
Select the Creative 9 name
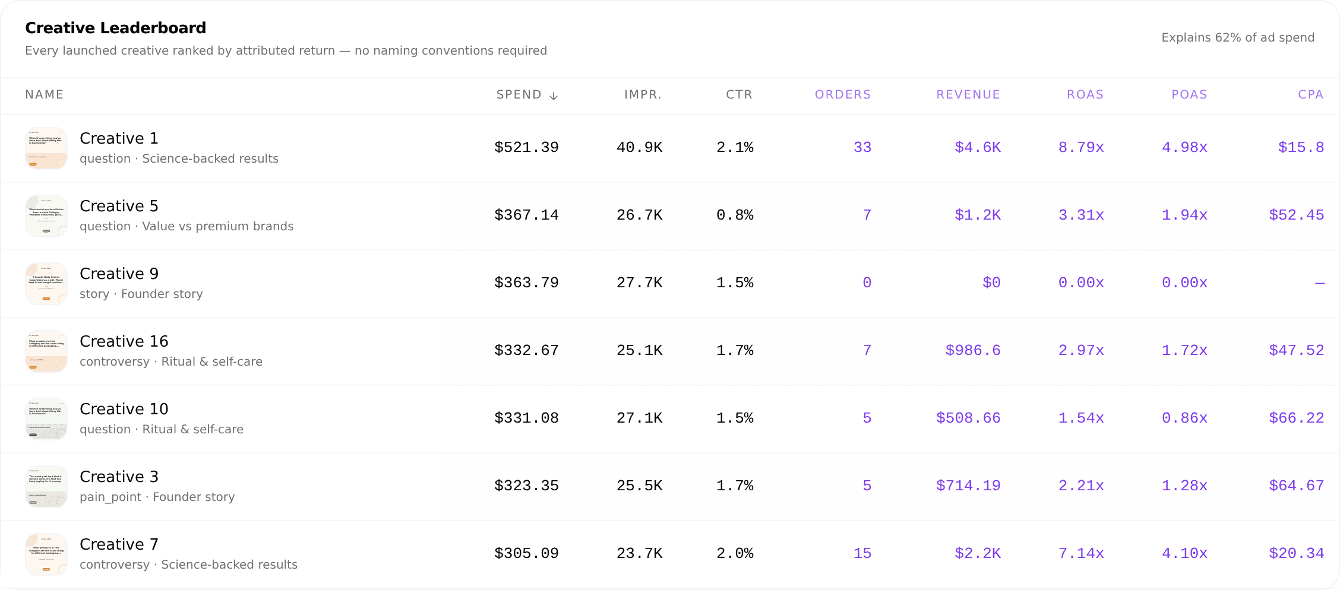[119, 274]
